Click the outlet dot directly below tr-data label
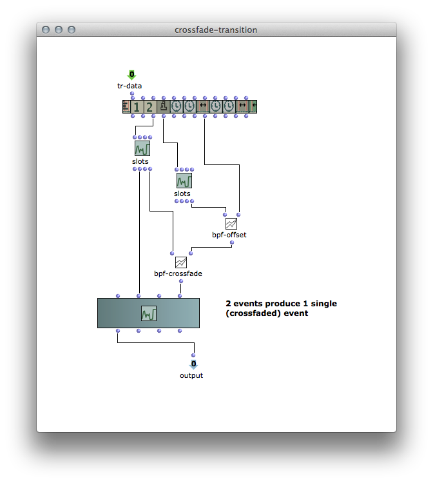The height and width of the screenshot is (483, 433). point(132,94)
